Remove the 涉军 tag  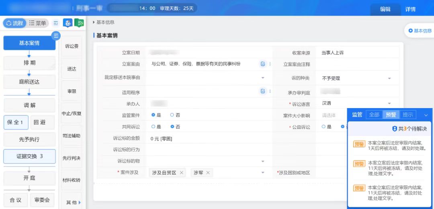208,173
